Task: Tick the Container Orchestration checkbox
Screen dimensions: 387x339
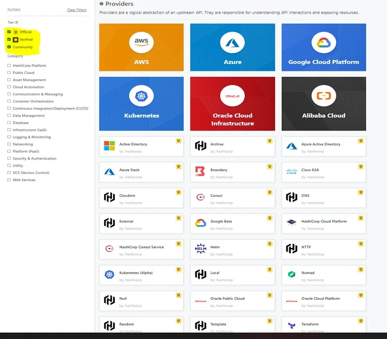Action: (x=9, y=101)
